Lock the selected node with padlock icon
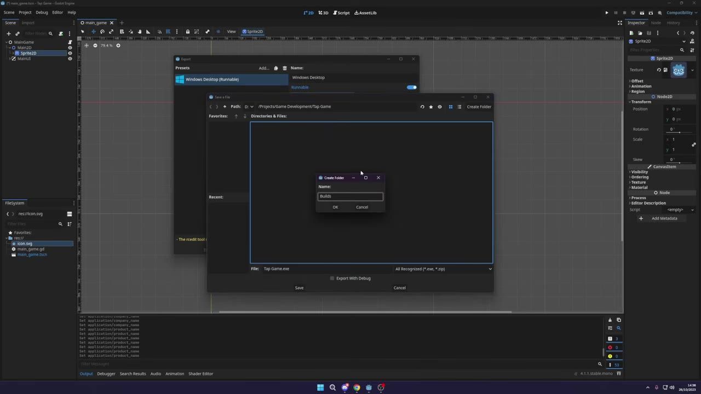This screenshot has height=394, width=701. 187,31
